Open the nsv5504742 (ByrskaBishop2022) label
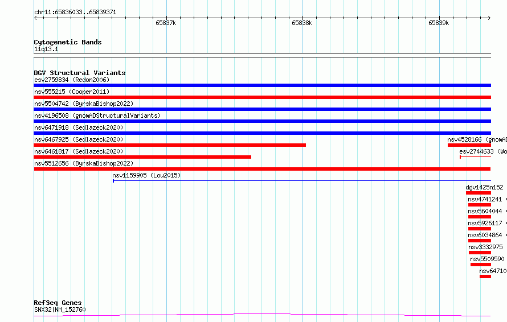 pos(84,104)
